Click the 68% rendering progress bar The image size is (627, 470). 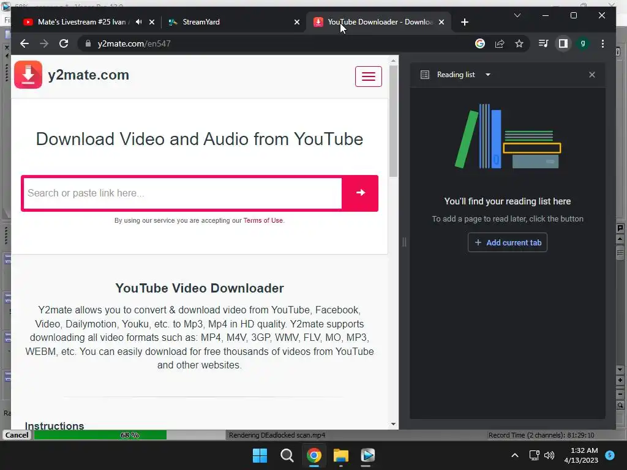coord(130,435)
